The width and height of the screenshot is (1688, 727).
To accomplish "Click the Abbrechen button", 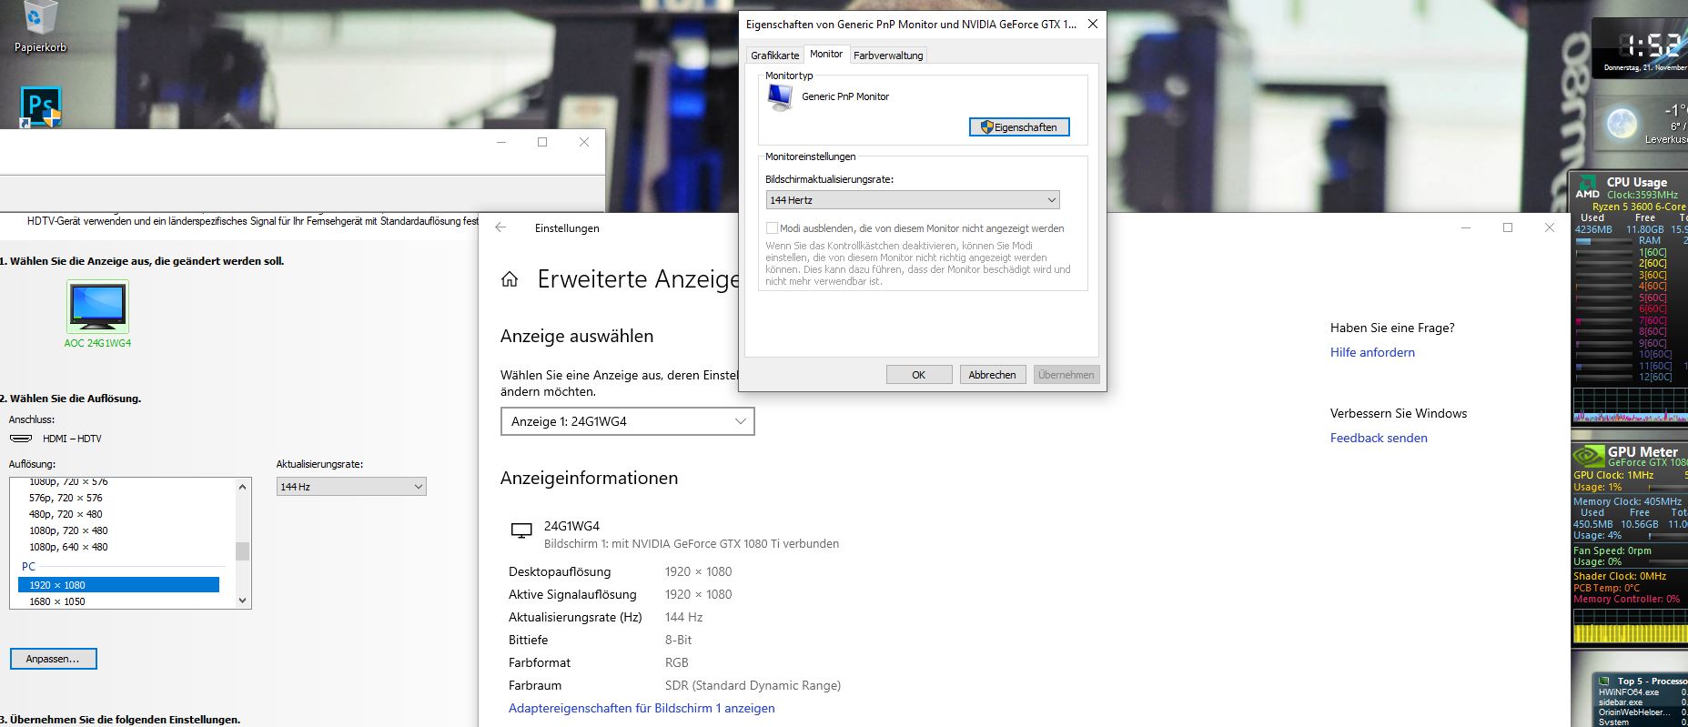I will (993, 375).
